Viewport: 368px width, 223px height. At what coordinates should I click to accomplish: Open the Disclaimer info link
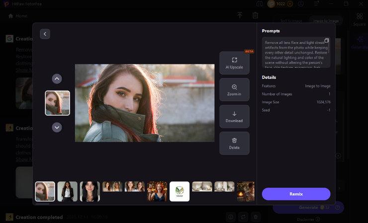tap(308, 220)
